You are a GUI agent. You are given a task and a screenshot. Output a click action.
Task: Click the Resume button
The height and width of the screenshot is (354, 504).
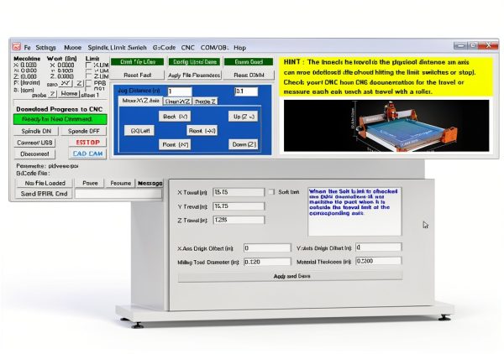(x=120, y=183)
